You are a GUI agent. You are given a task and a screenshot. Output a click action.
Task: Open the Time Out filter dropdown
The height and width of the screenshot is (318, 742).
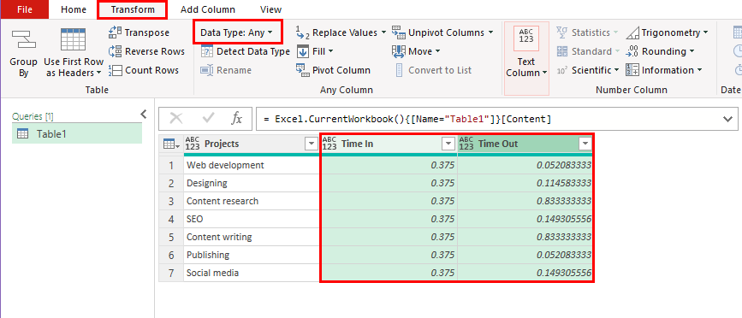[585, 144]
